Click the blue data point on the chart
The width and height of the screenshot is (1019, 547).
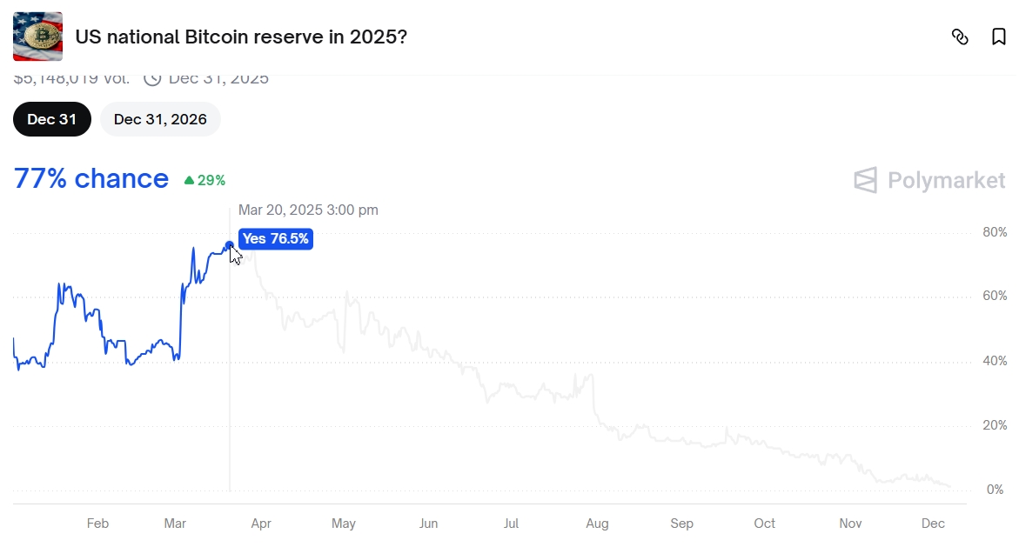(x=229, y=246)
